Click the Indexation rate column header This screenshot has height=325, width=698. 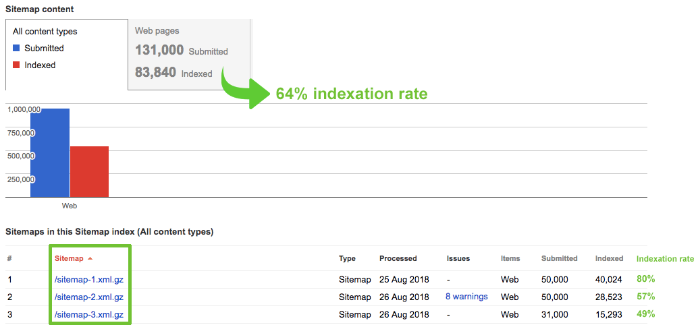[x=665, y=258]
